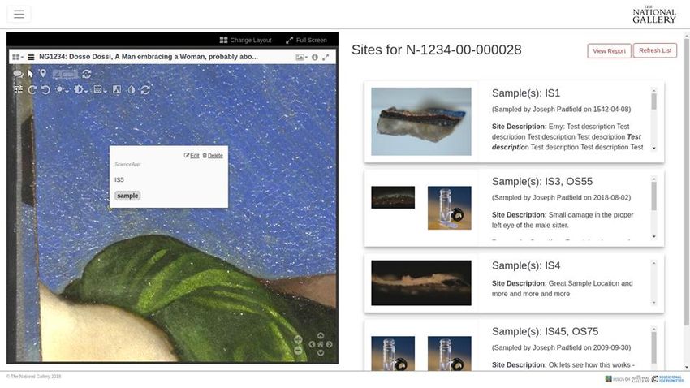690x388 pixels.
Task: Toggle the viewer side panel list icon
Action: [31, 57]
